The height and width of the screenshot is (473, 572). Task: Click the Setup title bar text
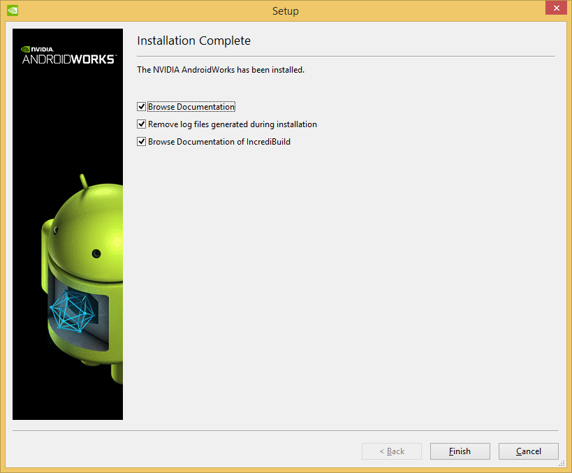[286, 11]
